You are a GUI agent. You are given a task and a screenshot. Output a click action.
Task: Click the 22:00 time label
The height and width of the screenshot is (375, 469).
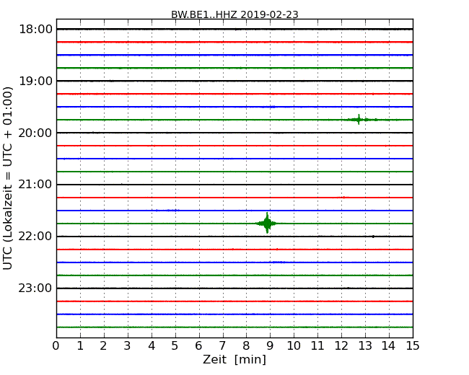pyautogui.click(x=35, y=237)
